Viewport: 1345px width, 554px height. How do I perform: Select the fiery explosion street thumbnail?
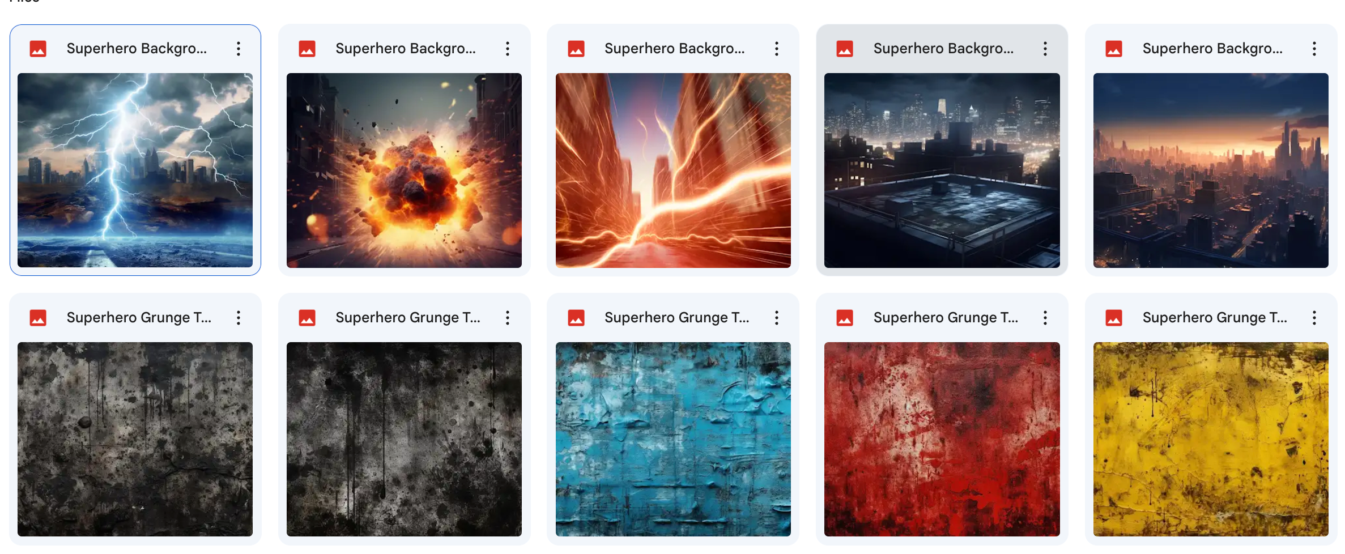(404, 170)
